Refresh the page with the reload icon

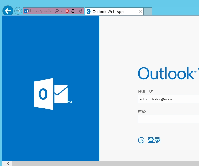click(81, 11)
